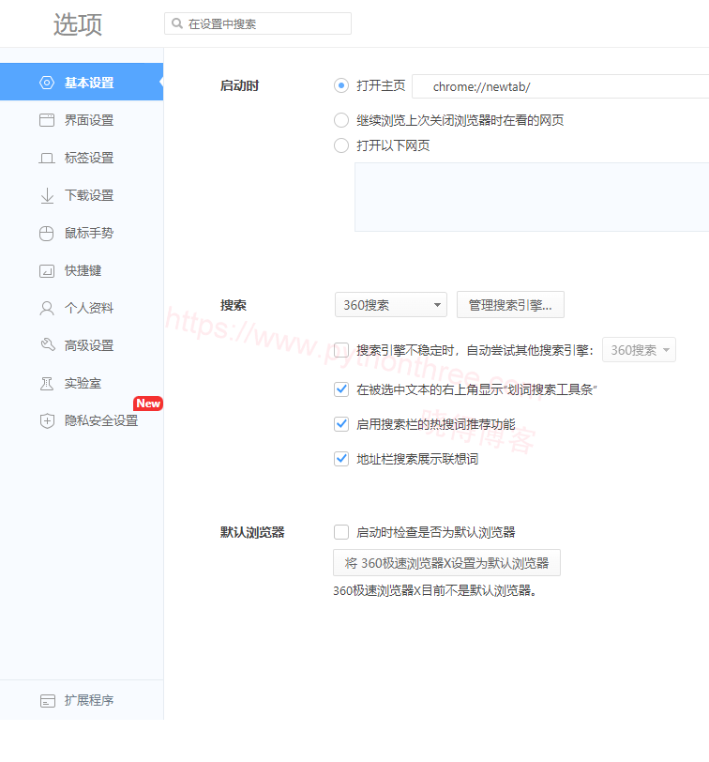Go to 标签设置 in sidebar
Screen dimensions: 709x762
click(89, 158)
